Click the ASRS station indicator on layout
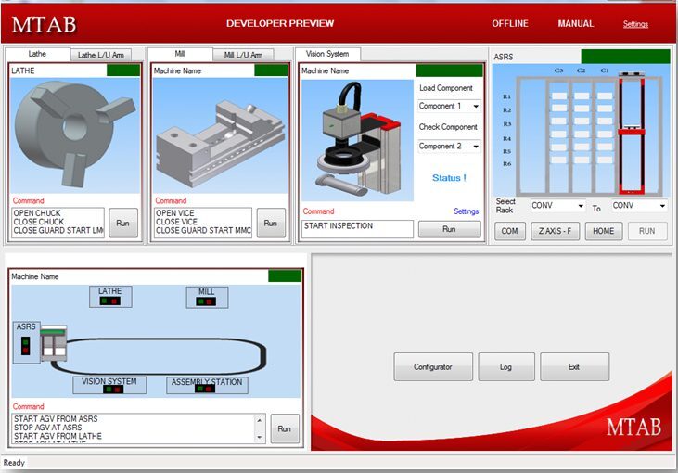Screen dimensions: 678x473 click(x=26, y=341)
